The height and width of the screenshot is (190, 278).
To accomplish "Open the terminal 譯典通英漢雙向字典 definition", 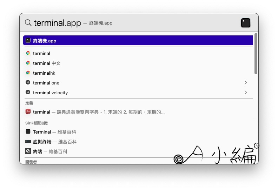I will pyautogui.click(x=138, y=112).
